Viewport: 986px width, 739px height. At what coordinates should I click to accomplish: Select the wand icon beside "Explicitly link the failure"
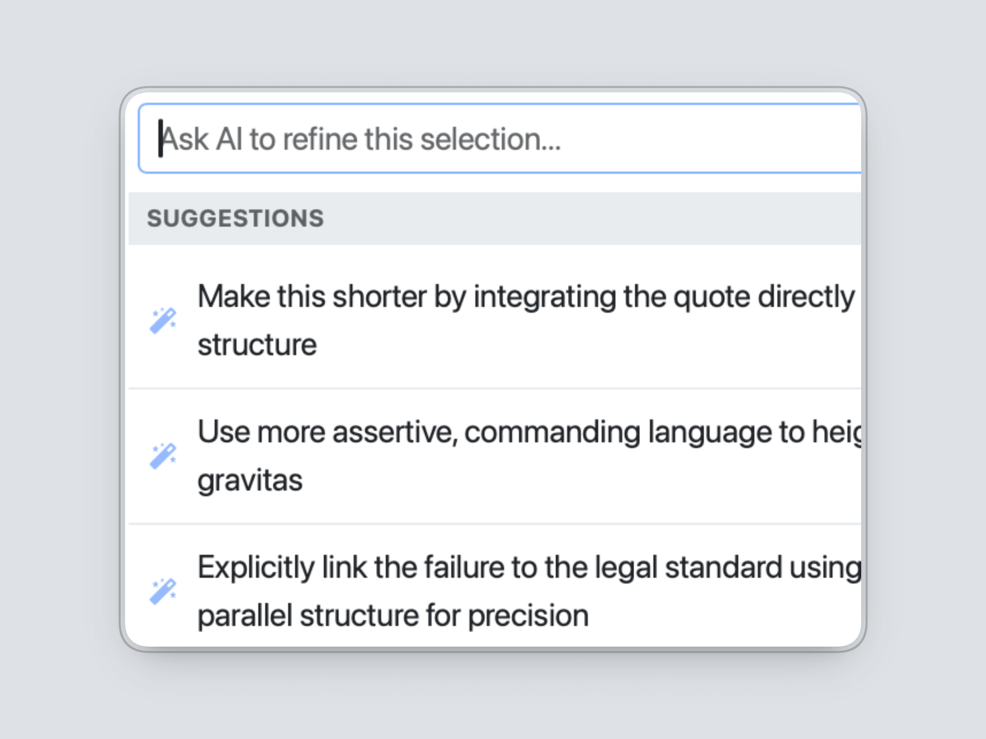pyautogui.click(x=163, y=591)
